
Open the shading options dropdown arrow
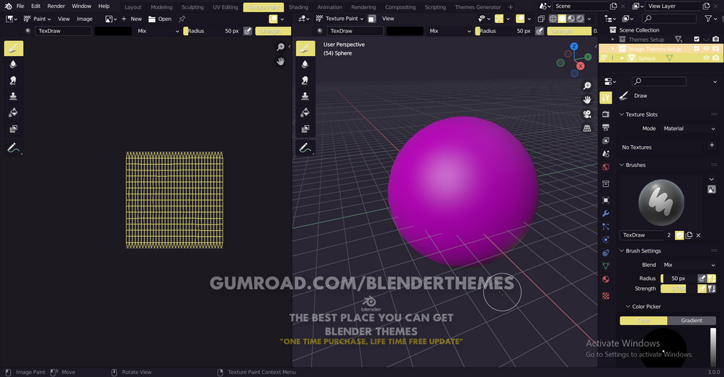(x=589, y=19)
